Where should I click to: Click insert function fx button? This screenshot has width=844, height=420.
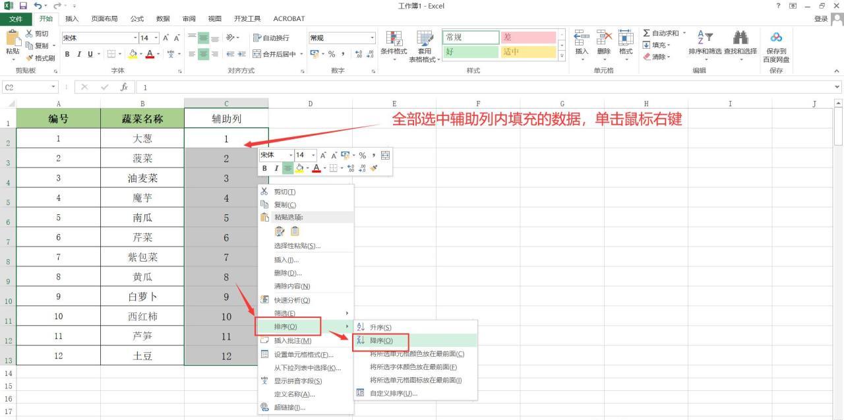pyautogui.click(x=123, y=87)
